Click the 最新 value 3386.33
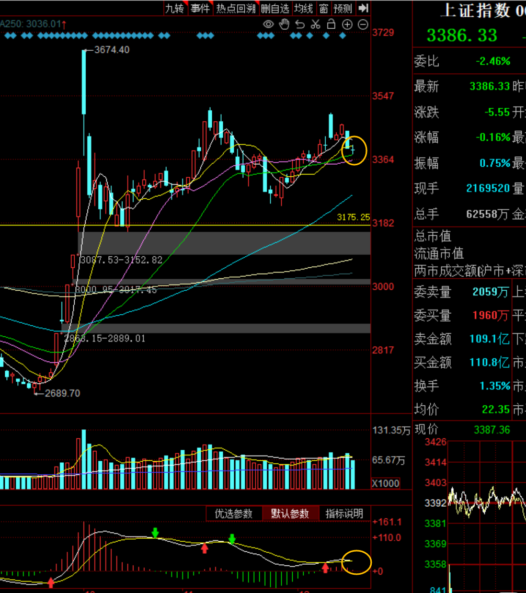Viewport: 526px width, 593px height. (490, 86)
